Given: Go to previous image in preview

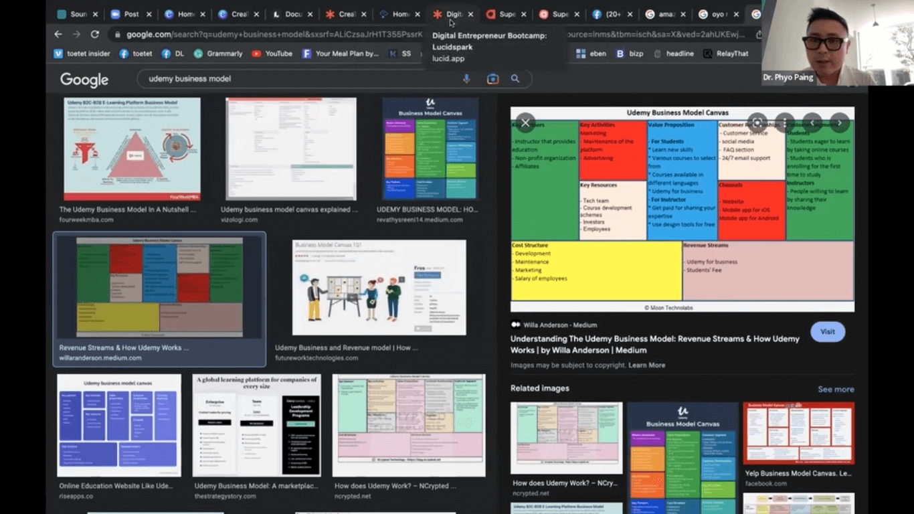Looking at the screenshot, I should point(812,122).
